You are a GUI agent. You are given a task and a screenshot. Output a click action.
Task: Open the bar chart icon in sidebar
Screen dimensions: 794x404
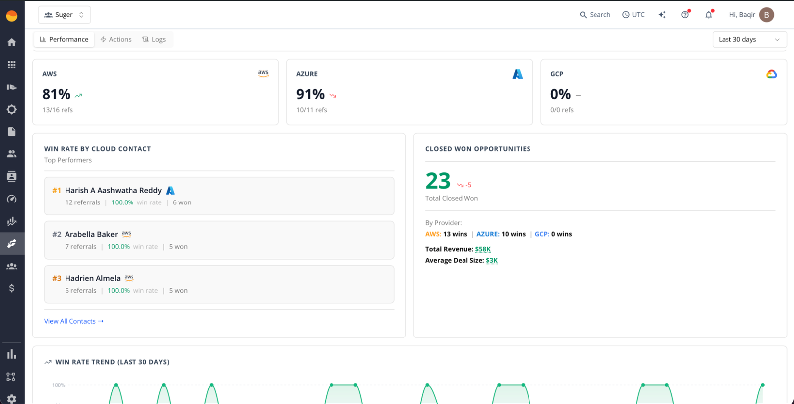[12, 354]
